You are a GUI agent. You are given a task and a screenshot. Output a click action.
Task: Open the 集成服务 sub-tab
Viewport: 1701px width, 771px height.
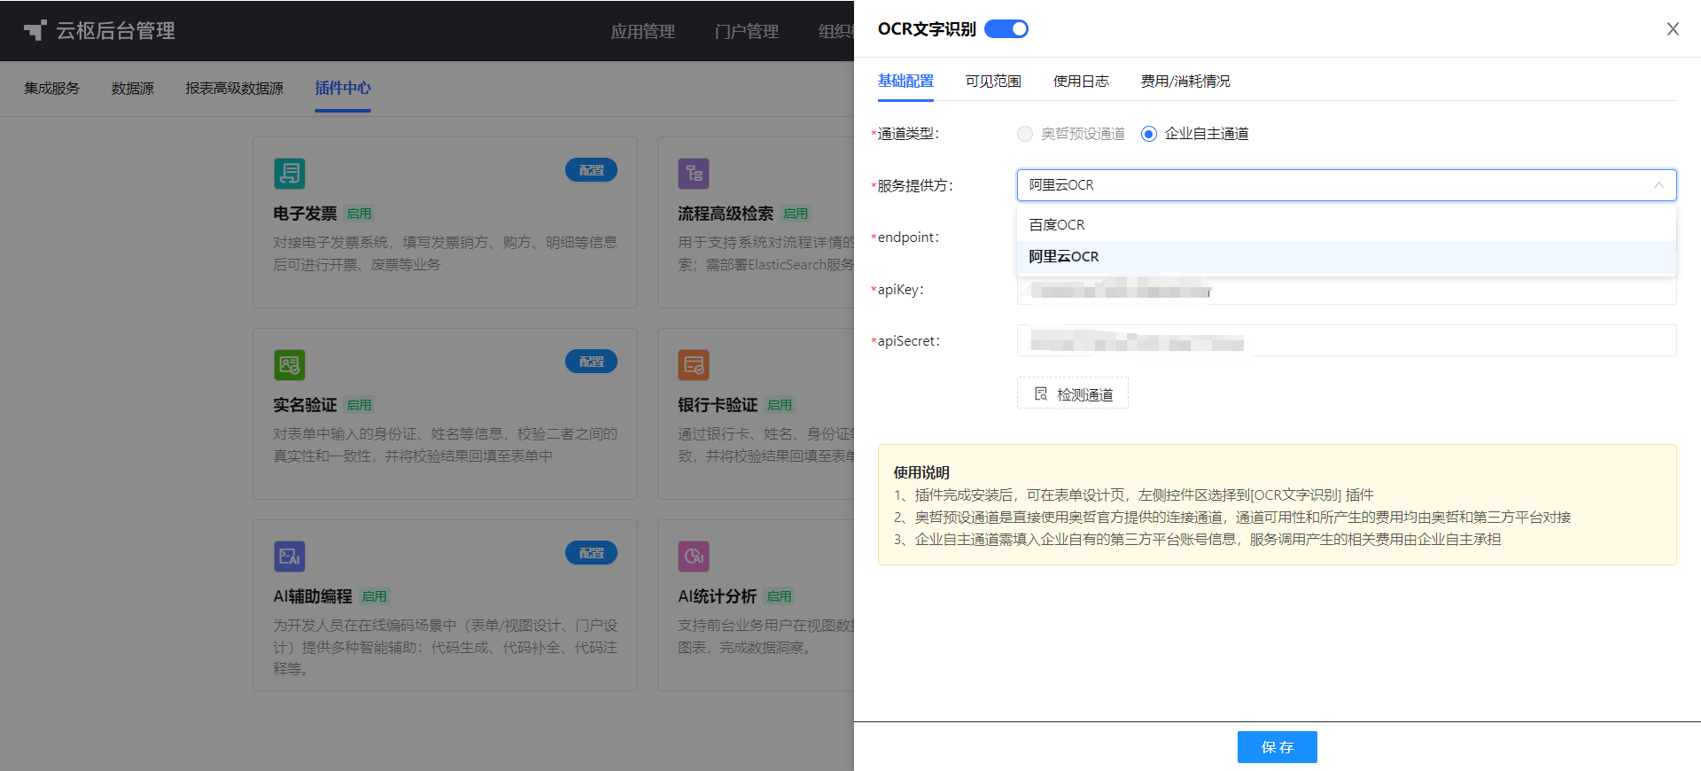pyautogui.click(x=52, y=89)
